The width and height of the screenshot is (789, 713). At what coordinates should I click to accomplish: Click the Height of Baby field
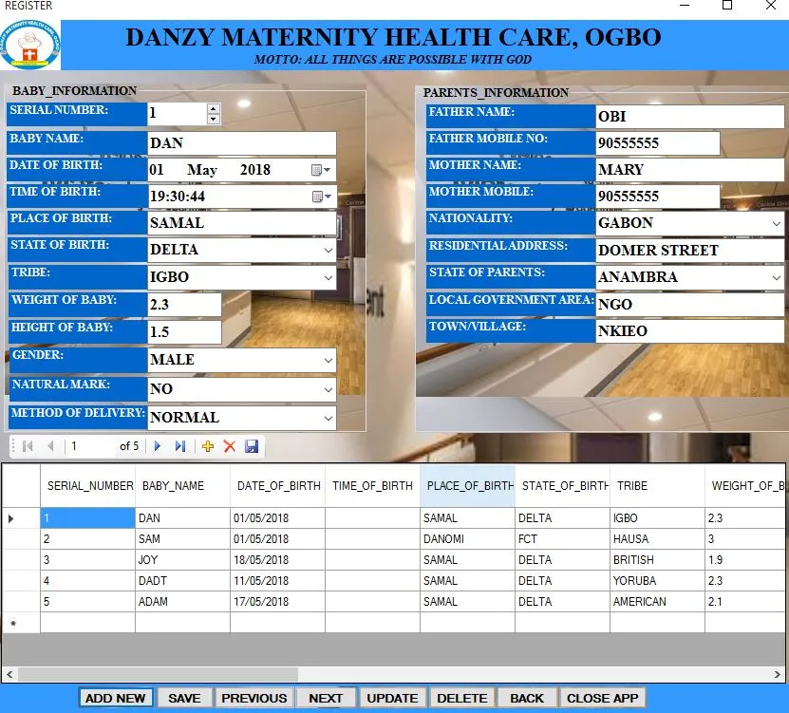point(185,332)
